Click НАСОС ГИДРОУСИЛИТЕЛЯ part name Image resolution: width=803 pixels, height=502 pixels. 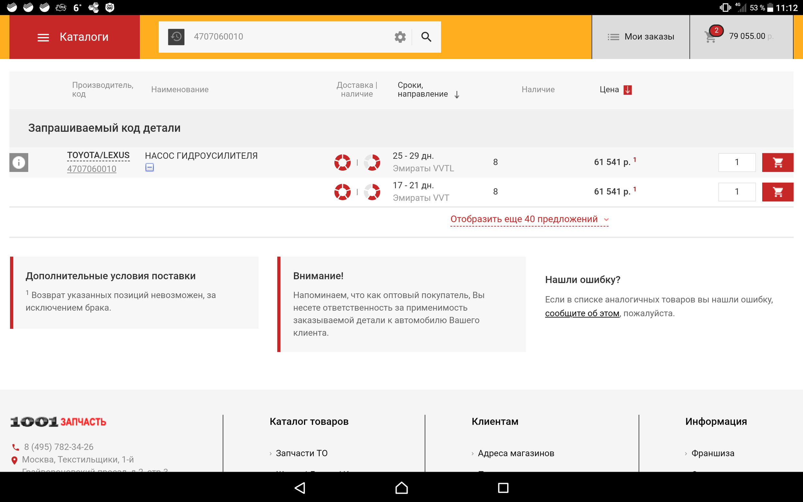click(201, 156)
